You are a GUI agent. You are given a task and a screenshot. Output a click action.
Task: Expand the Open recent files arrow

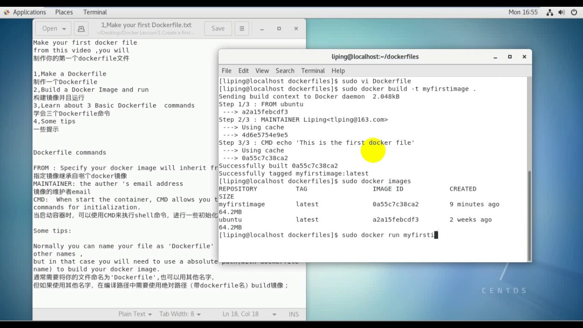click(64, 28)
